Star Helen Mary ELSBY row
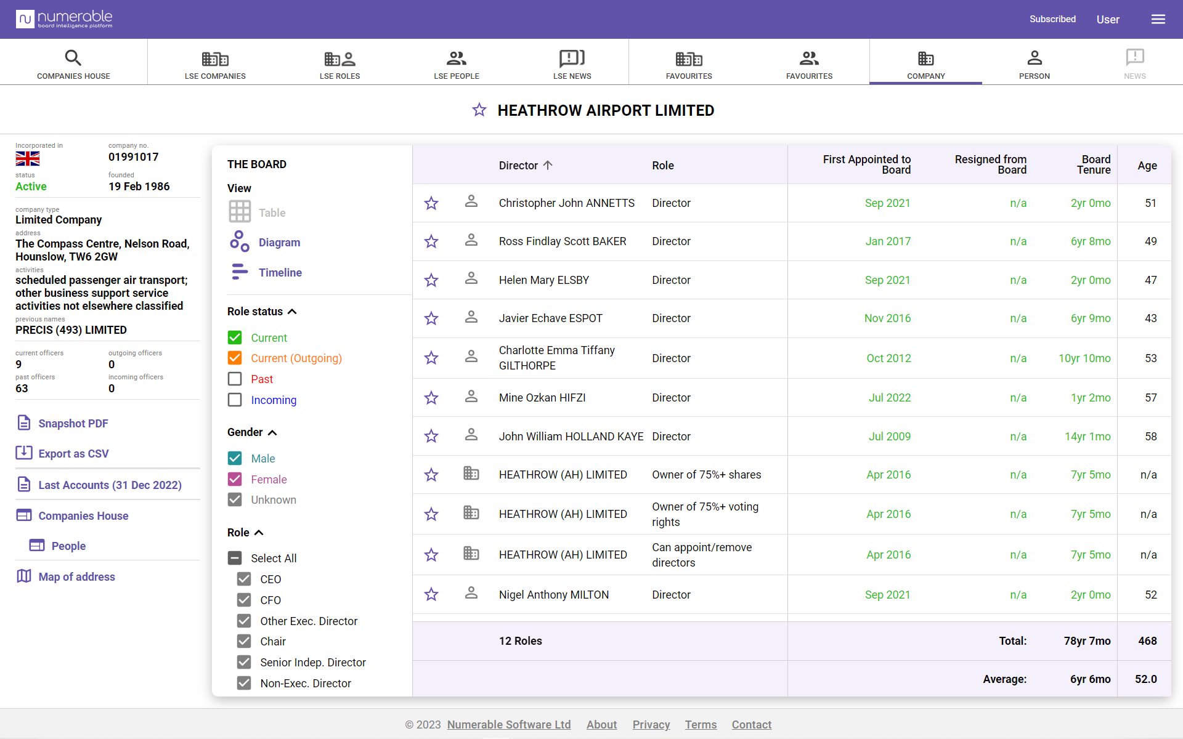1183x739 pixels. coord(431,280)
